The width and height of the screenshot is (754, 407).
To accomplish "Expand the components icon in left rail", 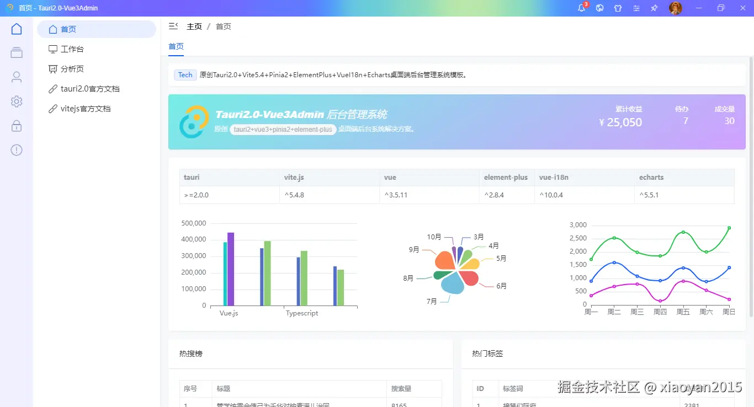I will point(16,52).
